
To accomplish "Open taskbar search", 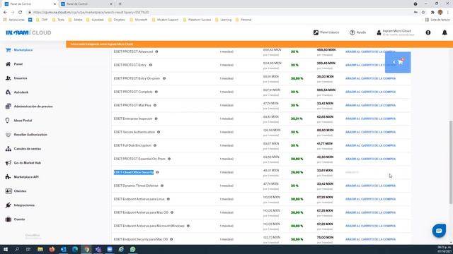I will click(x=17, y=249).
